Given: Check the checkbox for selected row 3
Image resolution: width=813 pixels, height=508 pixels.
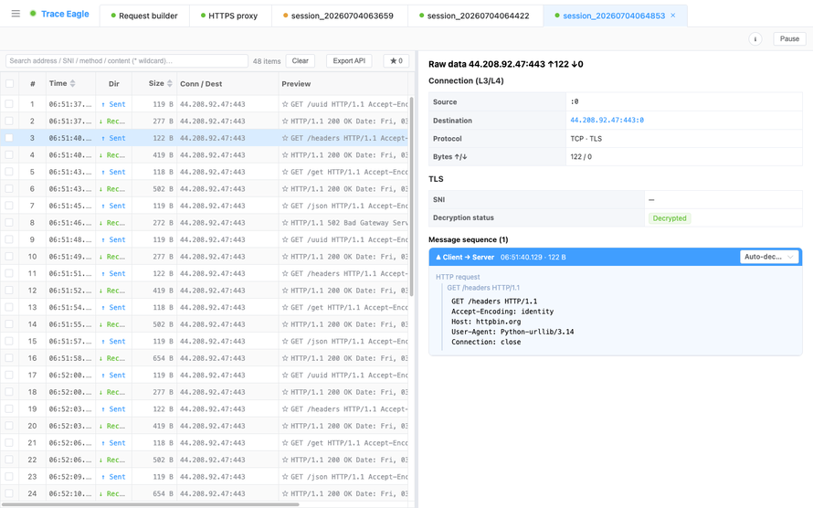Looking at the screenshot, I should click(x=9, y=138).
